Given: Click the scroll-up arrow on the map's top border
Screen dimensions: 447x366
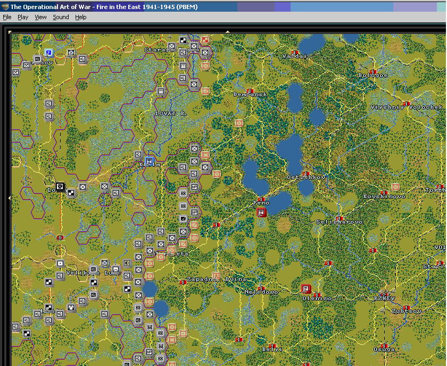Looking at the screenshot, I should point(228,32).
